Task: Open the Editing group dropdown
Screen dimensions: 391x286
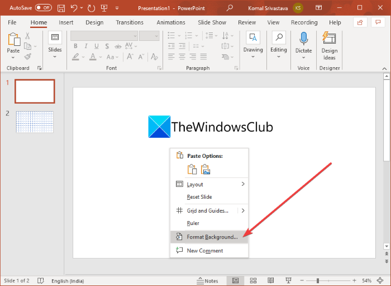Action: pyautogui.click(x=279, y=57)
